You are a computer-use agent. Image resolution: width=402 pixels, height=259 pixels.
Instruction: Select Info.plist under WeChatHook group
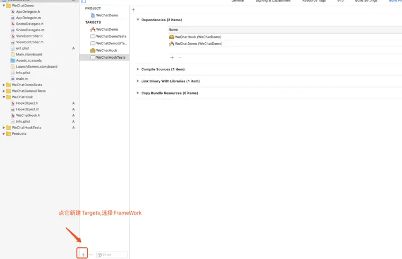coord(23,122)
